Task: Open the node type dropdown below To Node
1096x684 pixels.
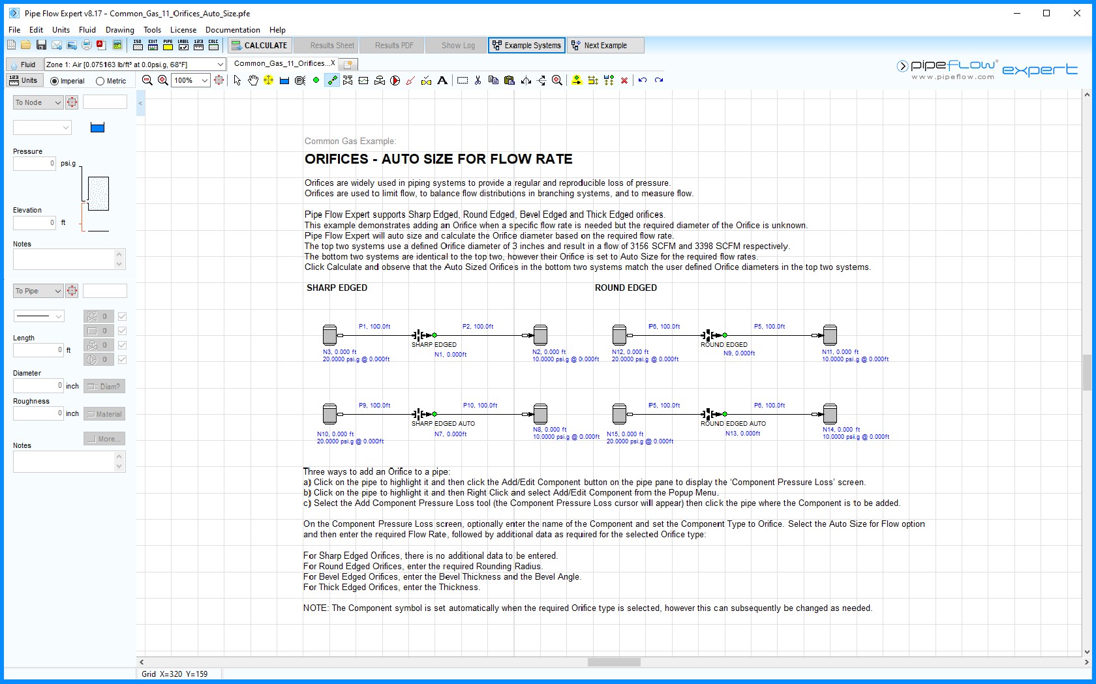Action: coord(42,128)
